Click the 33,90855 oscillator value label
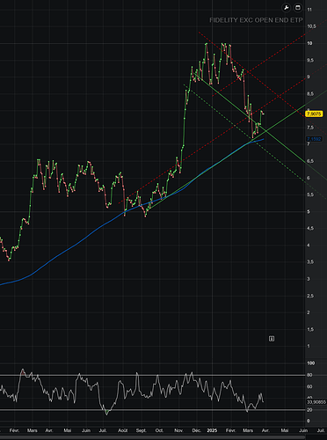This screenshot has height=440, width=327. click(316, 402)
